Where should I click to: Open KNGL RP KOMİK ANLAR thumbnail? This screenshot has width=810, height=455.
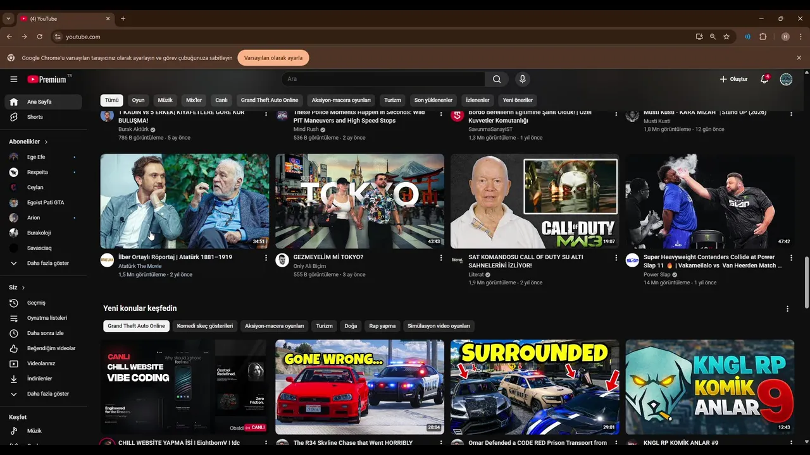[710, 387]
